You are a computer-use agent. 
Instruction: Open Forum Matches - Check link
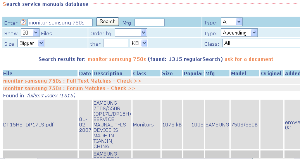pyautogui.click(x=69, y=88)
